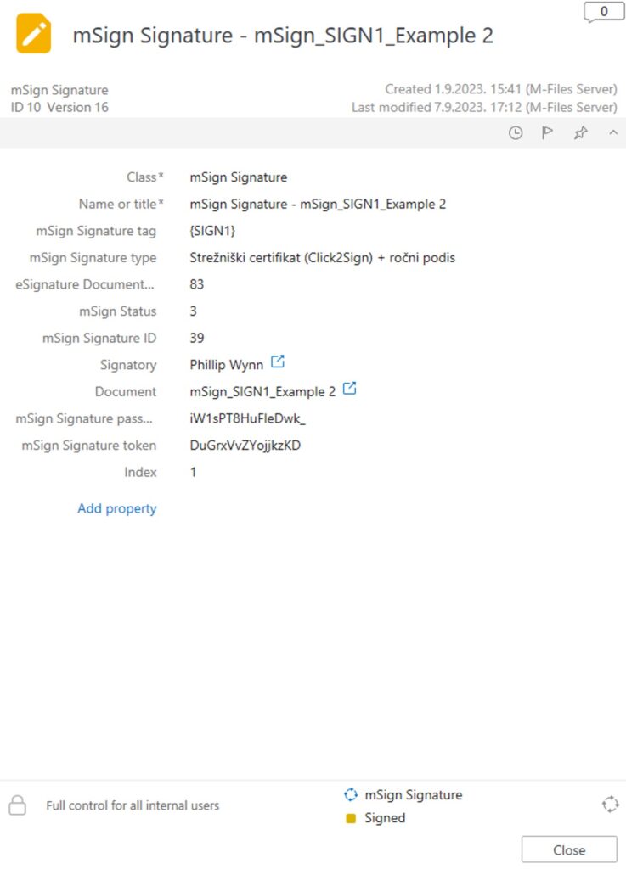Click the mSign Status value 3
The width and height of the screenshot is (626, 869).
(193, 311)
